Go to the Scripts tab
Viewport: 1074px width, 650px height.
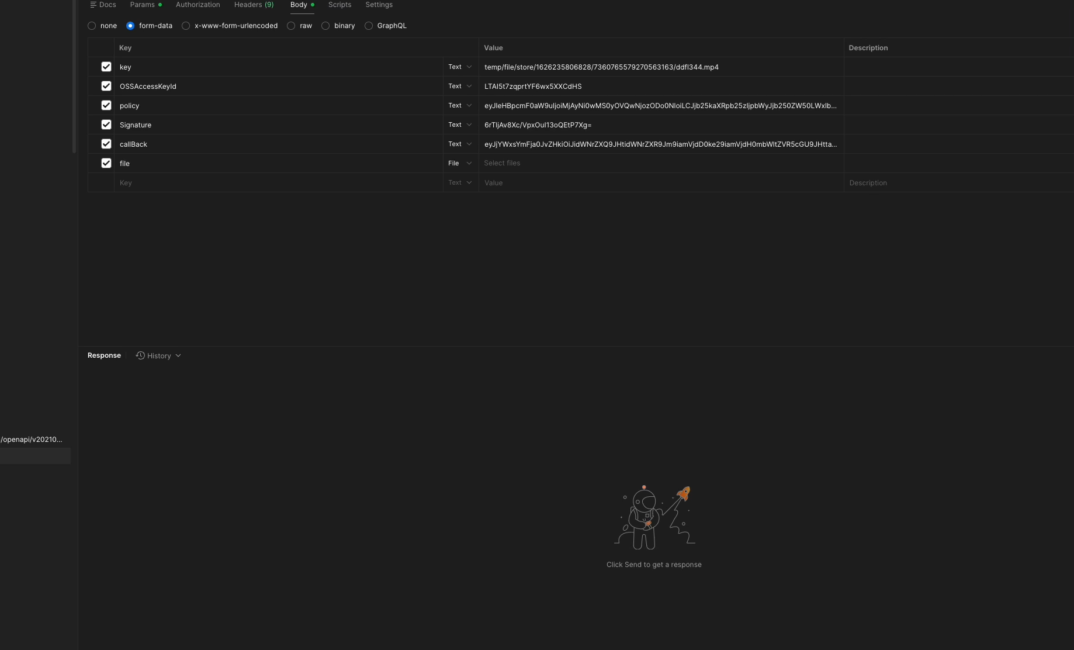point(339,5)
